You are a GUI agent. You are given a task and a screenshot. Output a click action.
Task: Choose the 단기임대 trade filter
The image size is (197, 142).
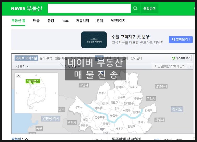[x=136, y=58]
